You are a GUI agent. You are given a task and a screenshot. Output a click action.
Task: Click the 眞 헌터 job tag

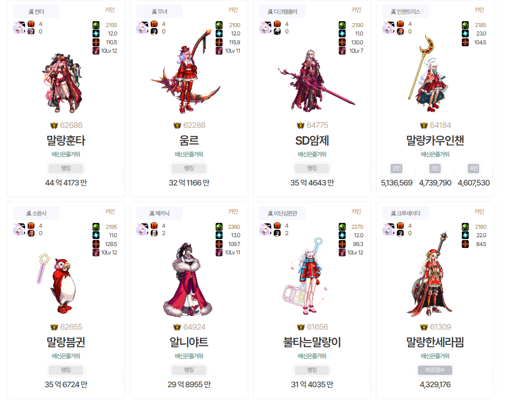tap(36, 11)
